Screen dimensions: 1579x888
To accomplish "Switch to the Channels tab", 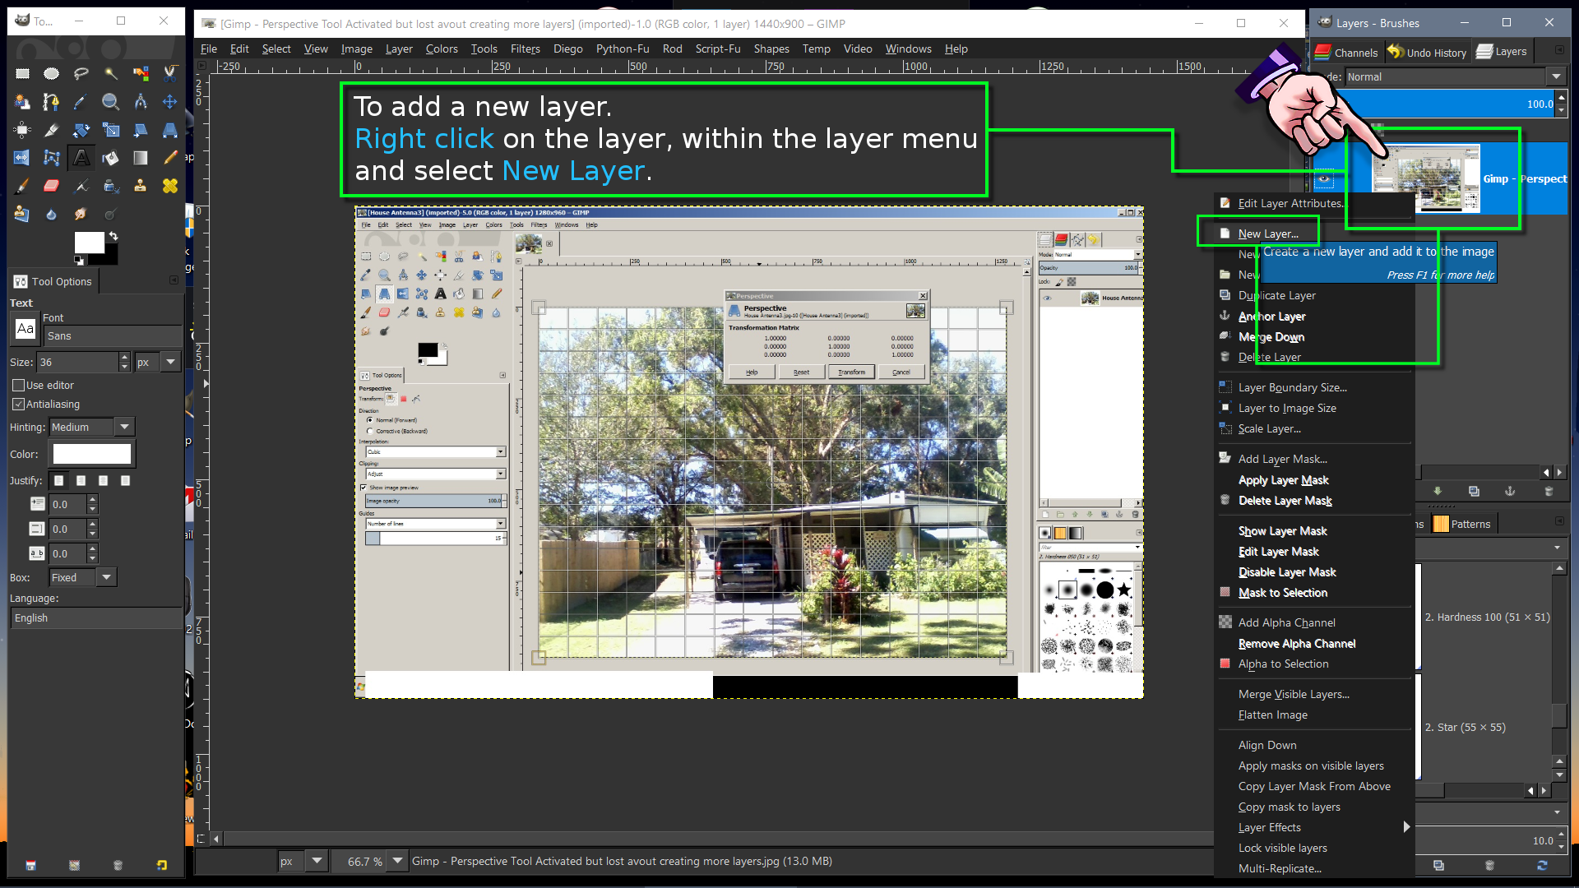I will [x=1346, y=53].
